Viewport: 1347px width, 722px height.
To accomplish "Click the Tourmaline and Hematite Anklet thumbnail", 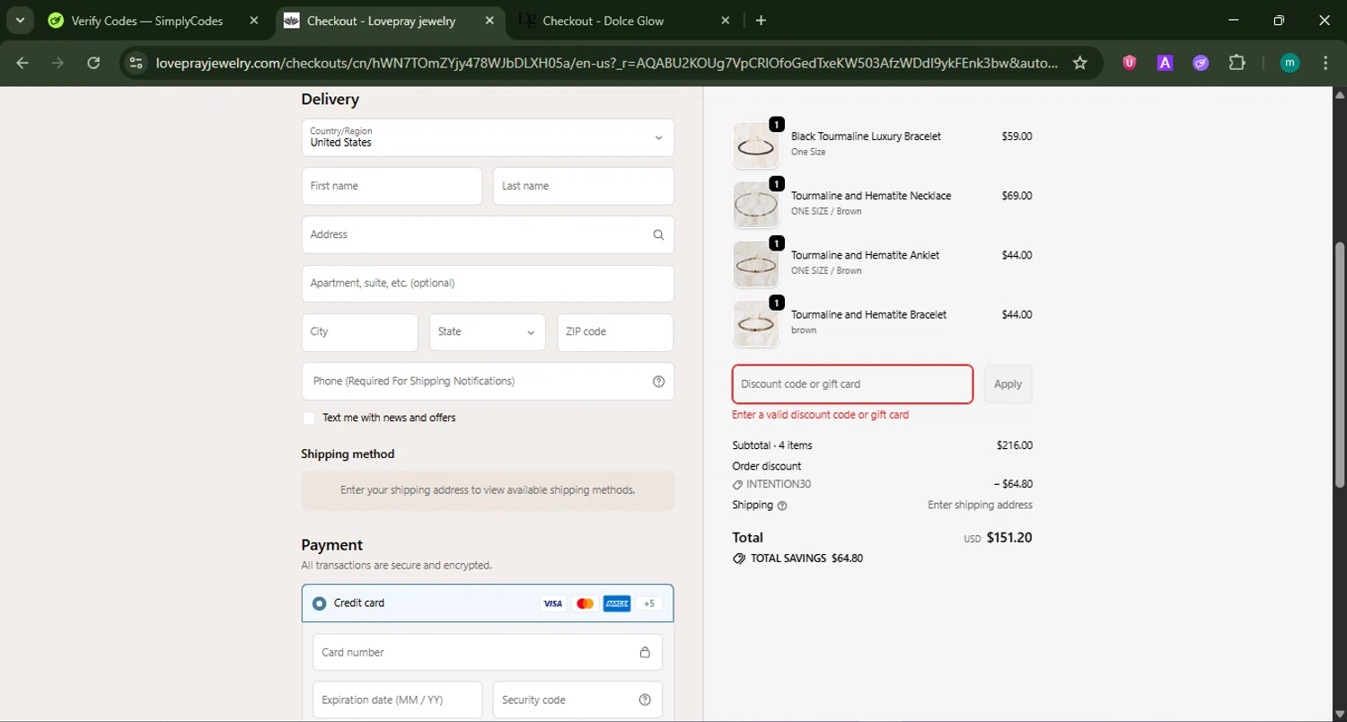I will [x=756, y=265].
